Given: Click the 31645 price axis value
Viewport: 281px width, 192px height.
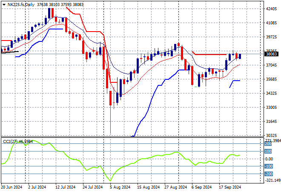Looking at the screenshot, I should pyautogui.click(x=271, y=122).
